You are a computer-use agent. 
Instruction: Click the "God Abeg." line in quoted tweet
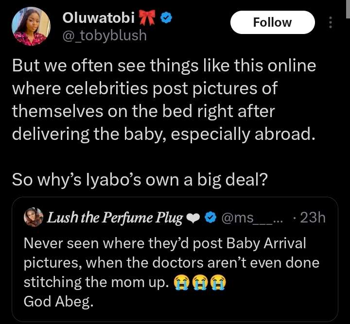(58, 301)
